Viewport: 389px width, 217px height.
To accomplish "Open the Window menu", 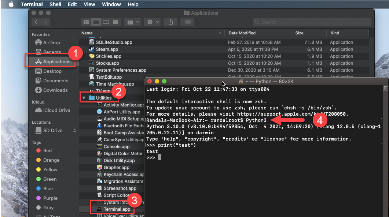I will [111, 4].
